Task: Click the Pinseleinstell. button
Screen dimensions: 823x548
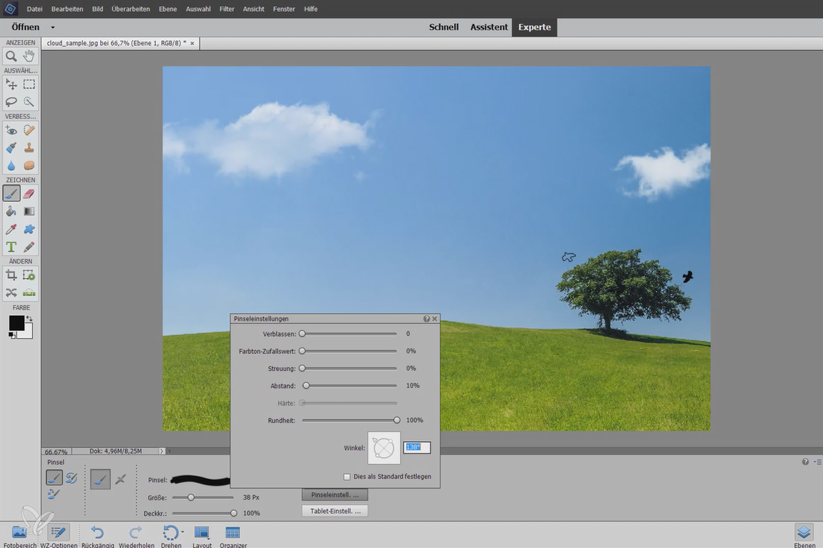Action: click(x=335, y=495)
